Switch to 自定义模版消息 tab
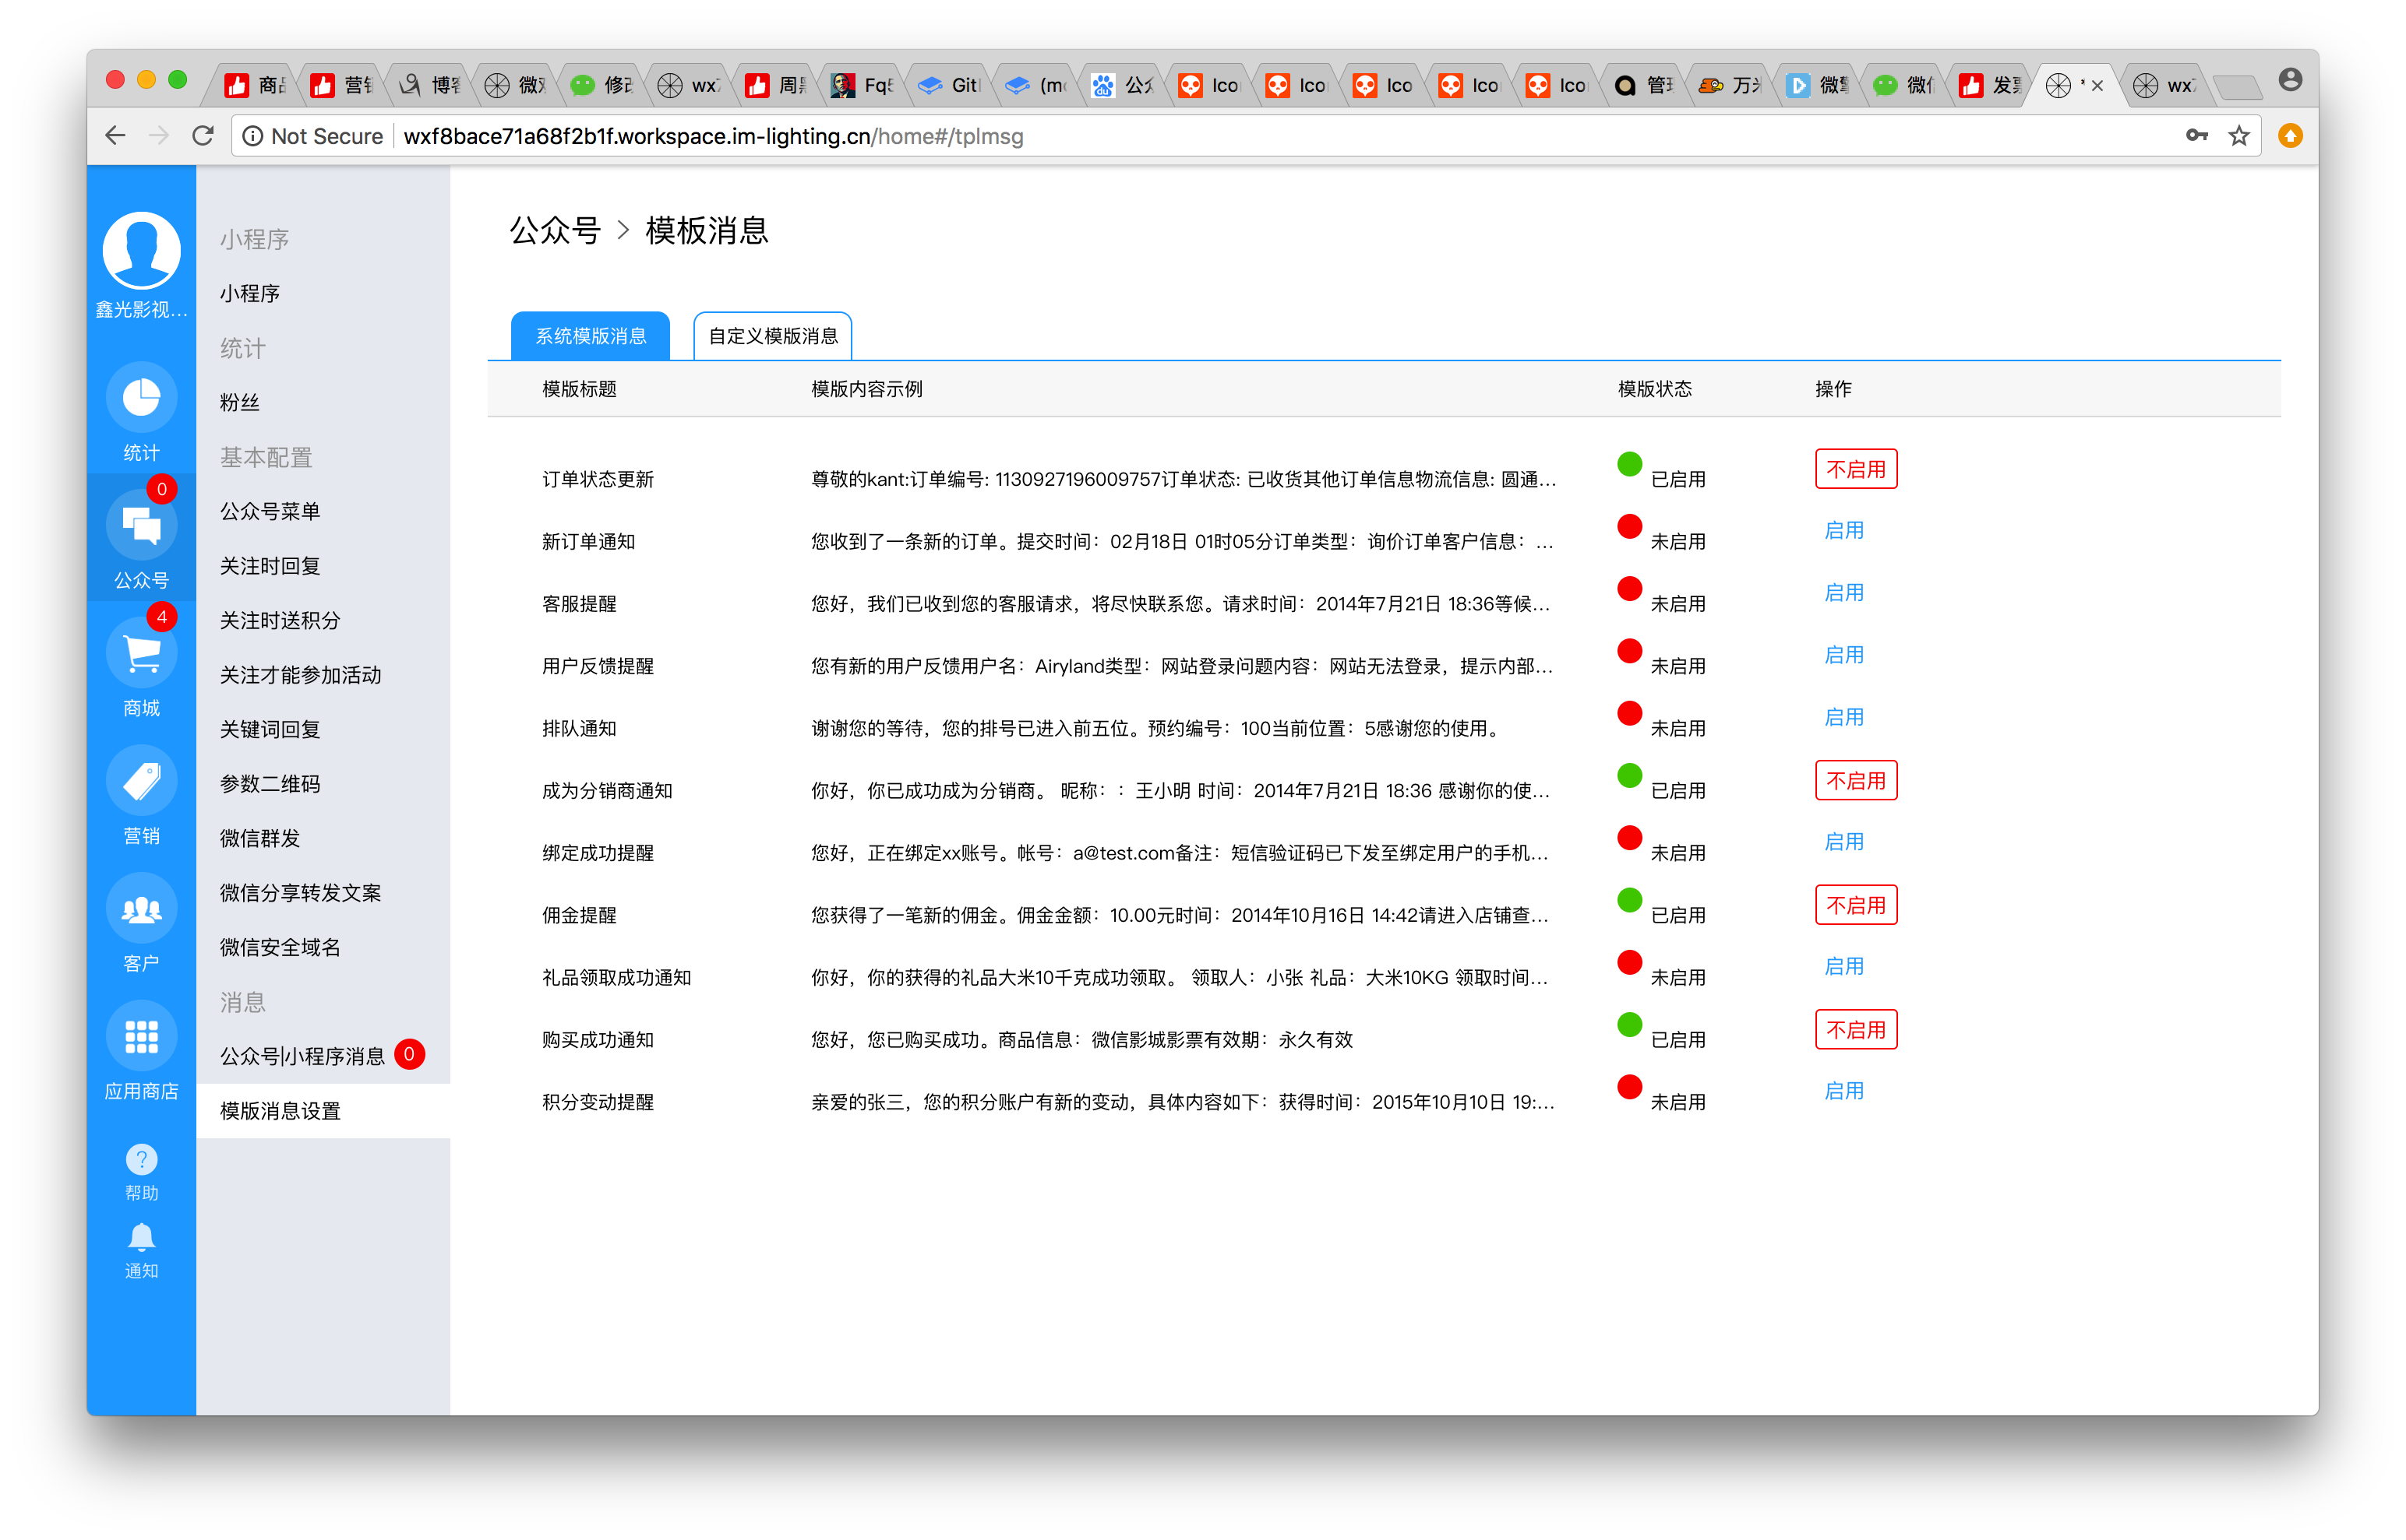The height and width of the screenshot is (1540, 2406). 773,336
